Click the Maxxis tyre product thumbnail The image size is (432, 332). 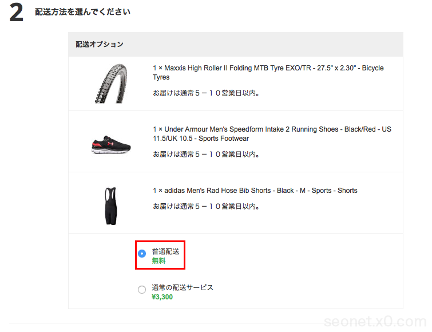[111, 84]
